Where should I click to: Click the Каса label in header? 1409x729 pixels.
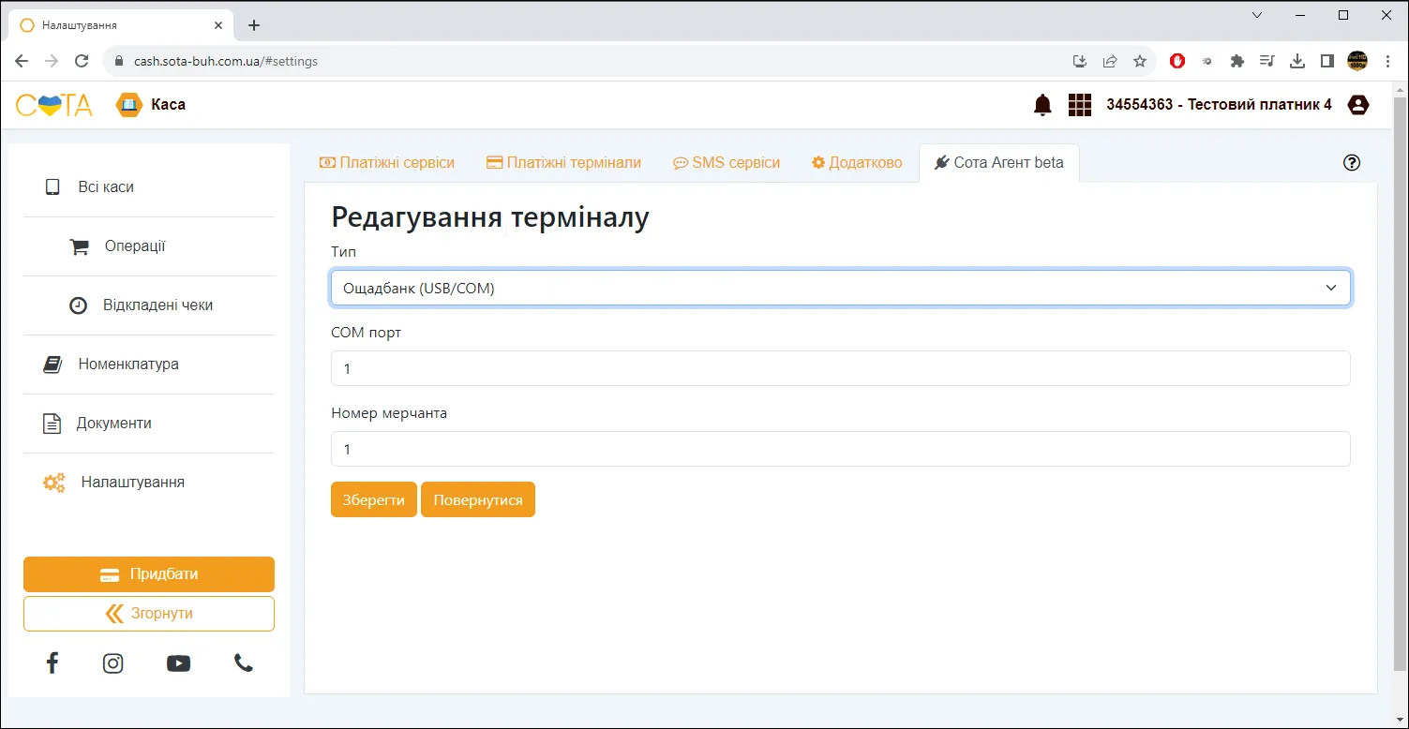(x=168, y=105)
